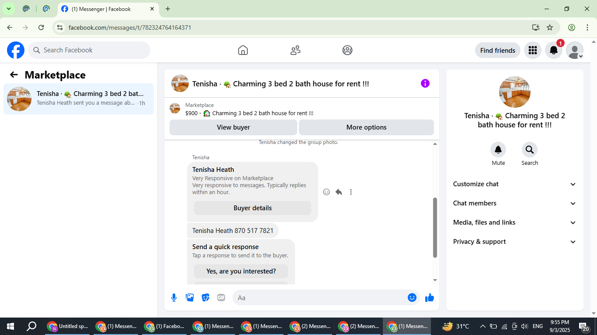Expand Chat members section
Viewport: 597px width, 335px height.
[514, 203]
